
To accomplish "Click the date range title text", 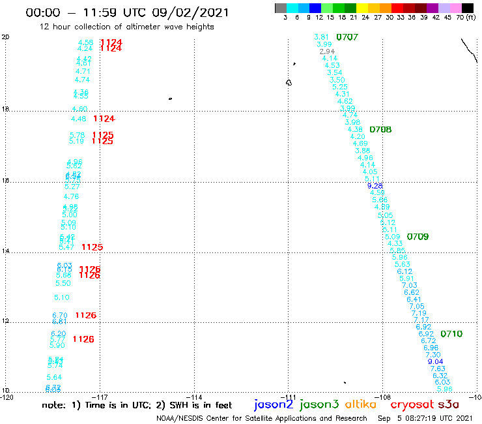I will pyautogui.click(x=127, y=13).
